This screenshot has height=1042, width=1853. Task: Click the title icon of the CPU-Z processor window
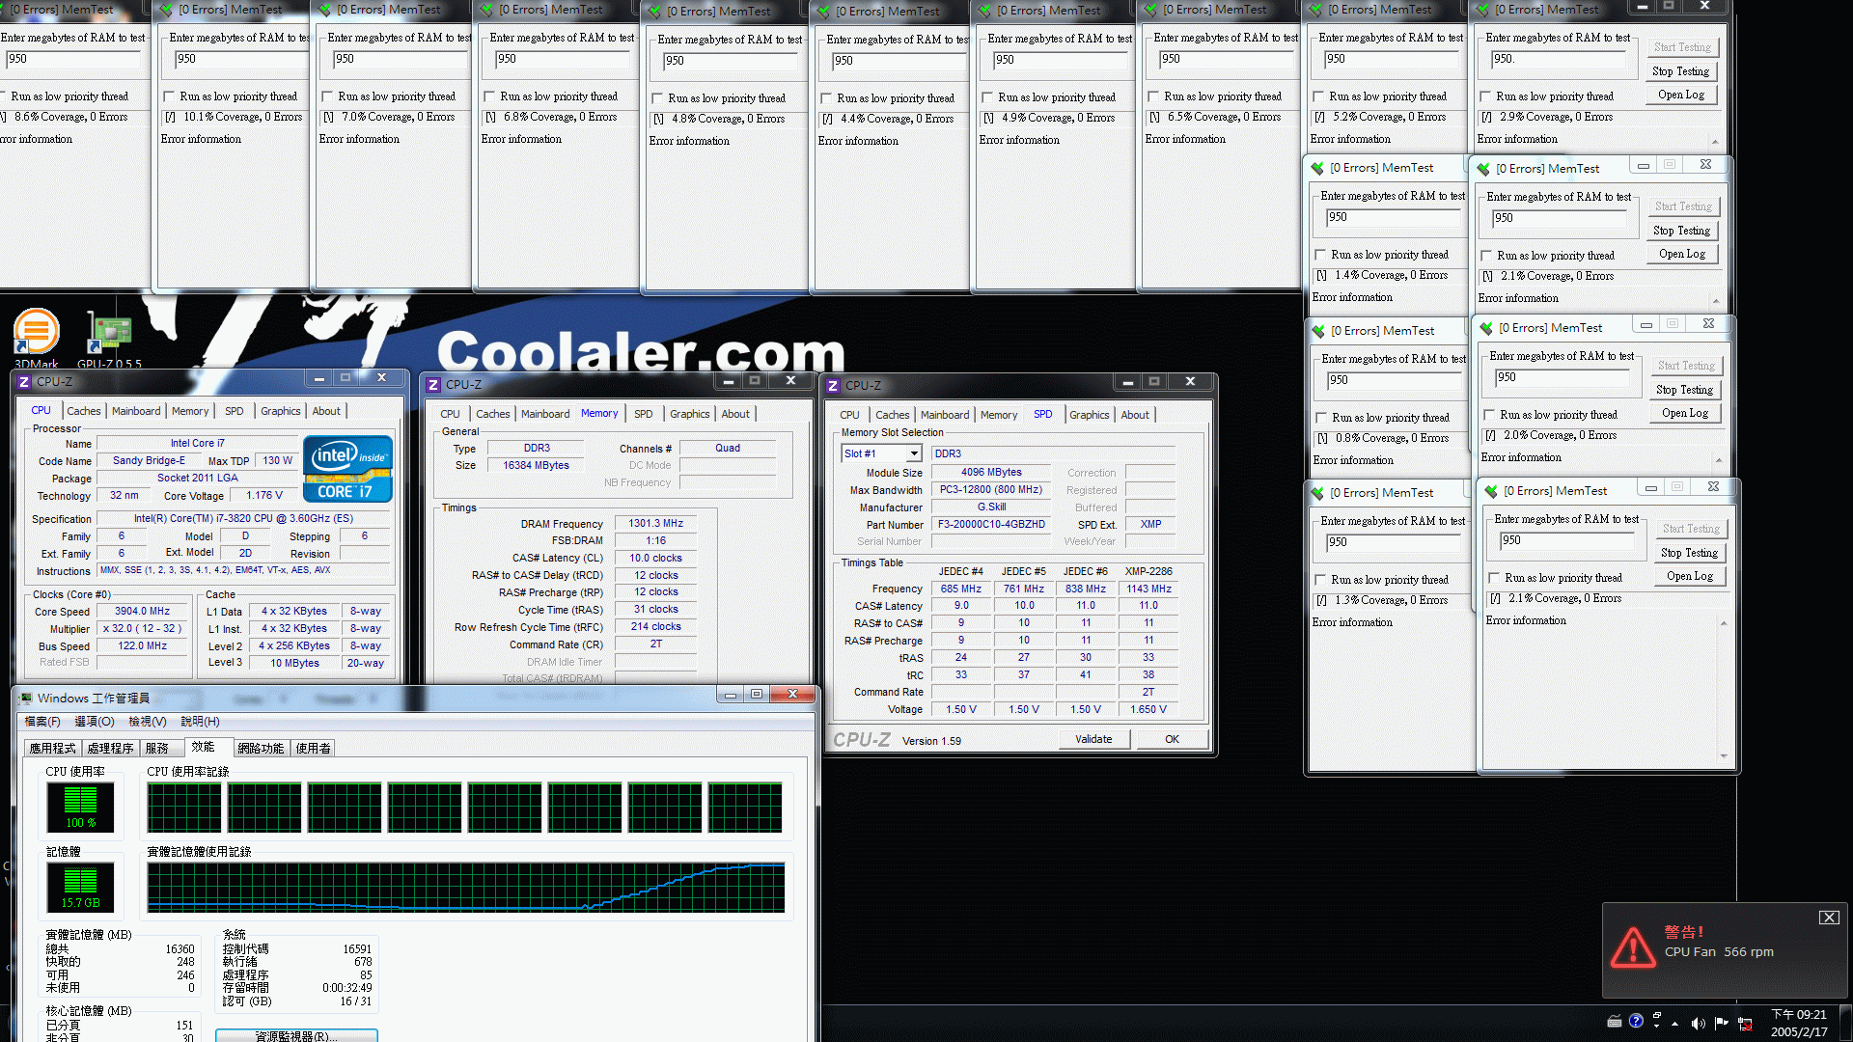pos(25,382)
